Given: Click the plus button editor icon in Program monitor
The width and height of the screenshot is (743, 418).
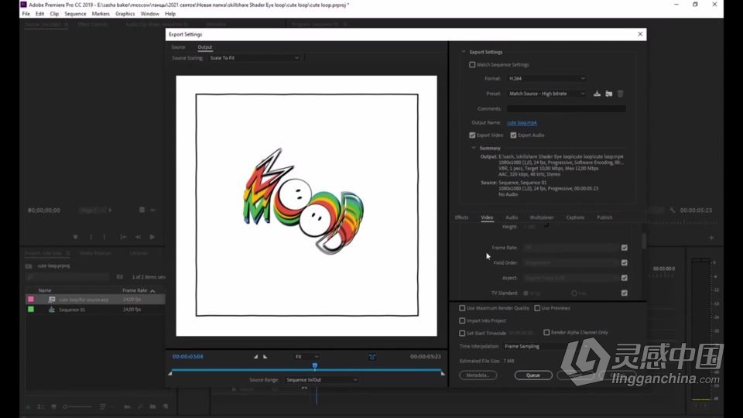Looking at the screenshot, I should (x=711, y=238).
